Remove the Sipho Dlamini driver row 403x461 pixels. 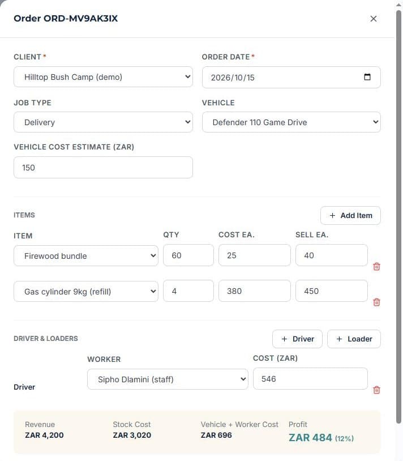tap(376, 390)
